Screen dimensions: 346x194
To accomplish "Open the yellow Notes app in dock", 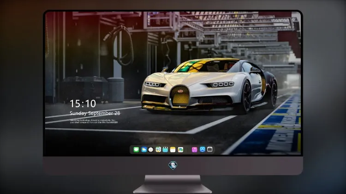I will click(x=173, y=149).
